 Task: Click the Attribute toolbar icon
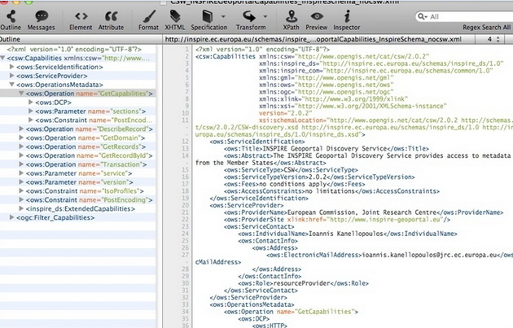[x=111, y=17]
